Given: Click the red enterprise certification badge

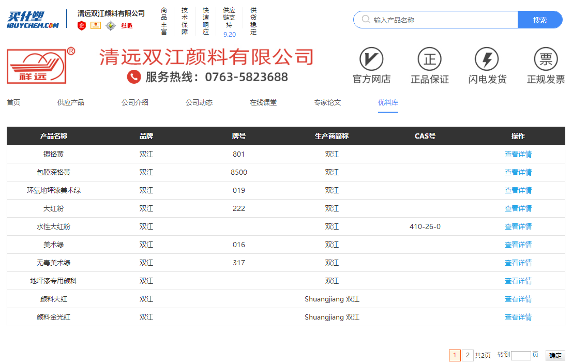Looking at the screenshot, I should [x=82, y=25].
